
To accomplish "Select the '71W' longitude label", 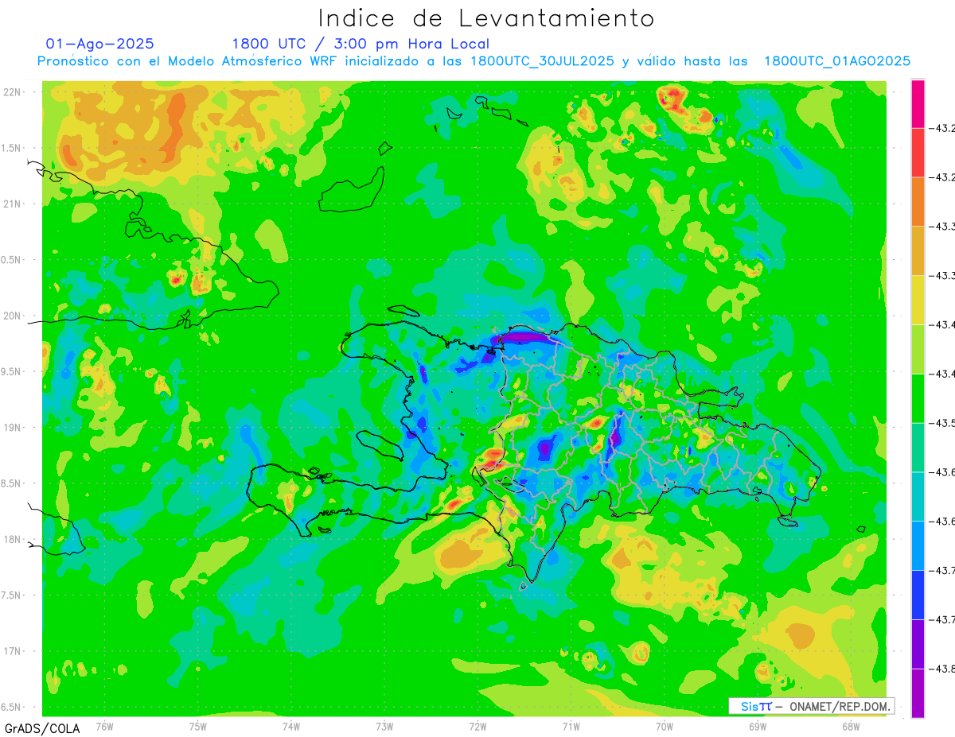I will pos(571,726).
